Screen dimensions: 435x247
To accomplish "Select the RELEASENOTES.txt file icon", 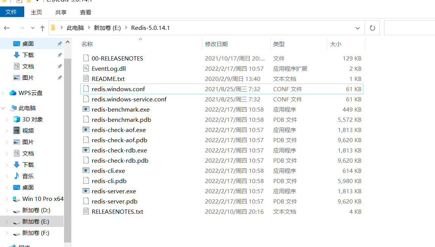I will tap(86, 211).
